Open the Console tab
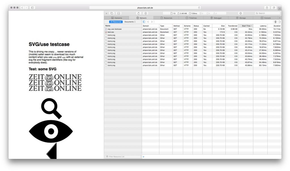This screenshot has width=290, height=171. [x=266, y=18]
